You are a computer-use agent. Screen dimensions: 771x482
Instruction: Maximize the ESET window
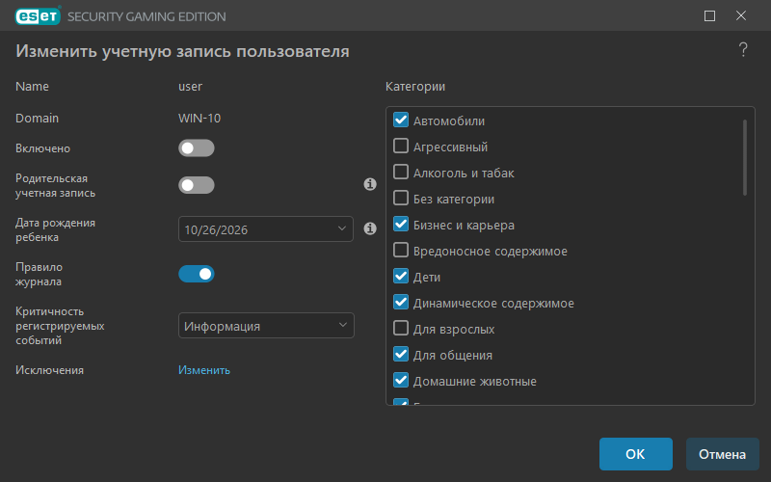tap(709, 15)
